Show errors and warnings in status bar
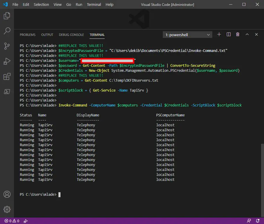Viewport: 264px width, 224px height. click(x=12, y=221)
